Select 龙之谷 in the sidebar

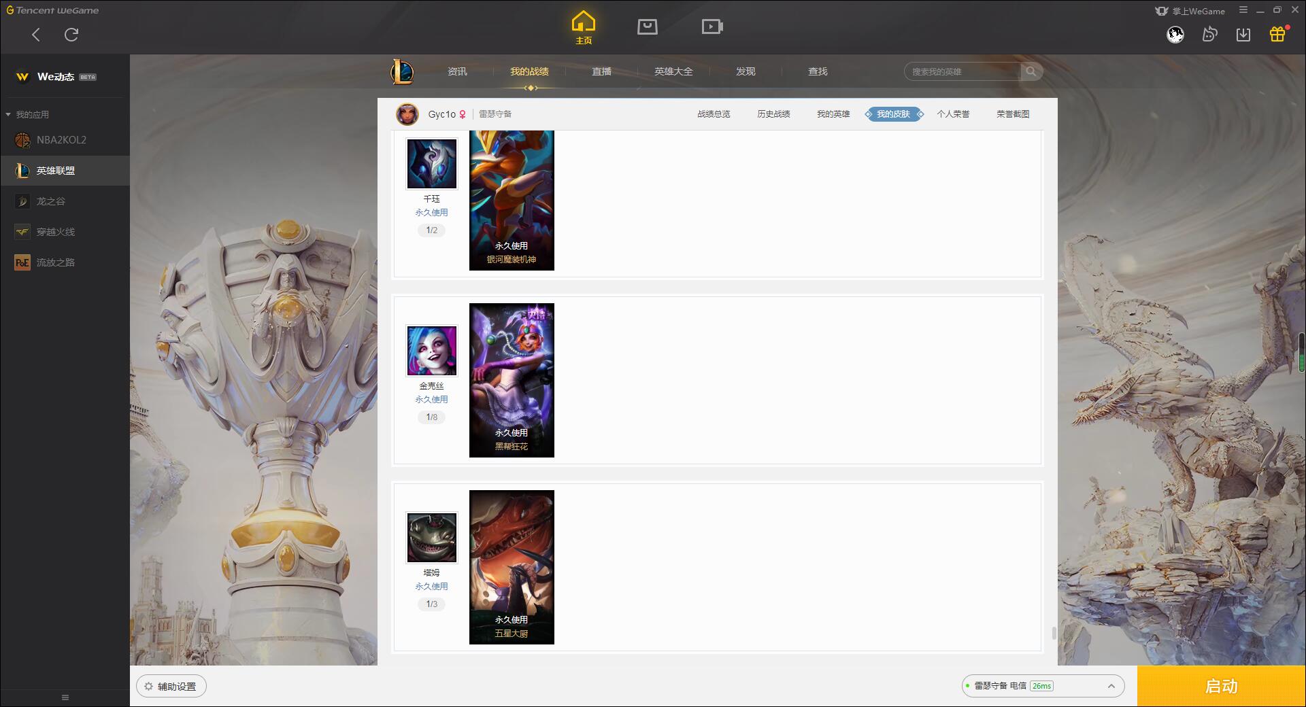[x=65, y=201]
